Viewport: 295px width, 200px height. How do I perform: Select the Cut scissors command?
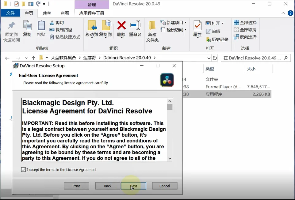57,23
